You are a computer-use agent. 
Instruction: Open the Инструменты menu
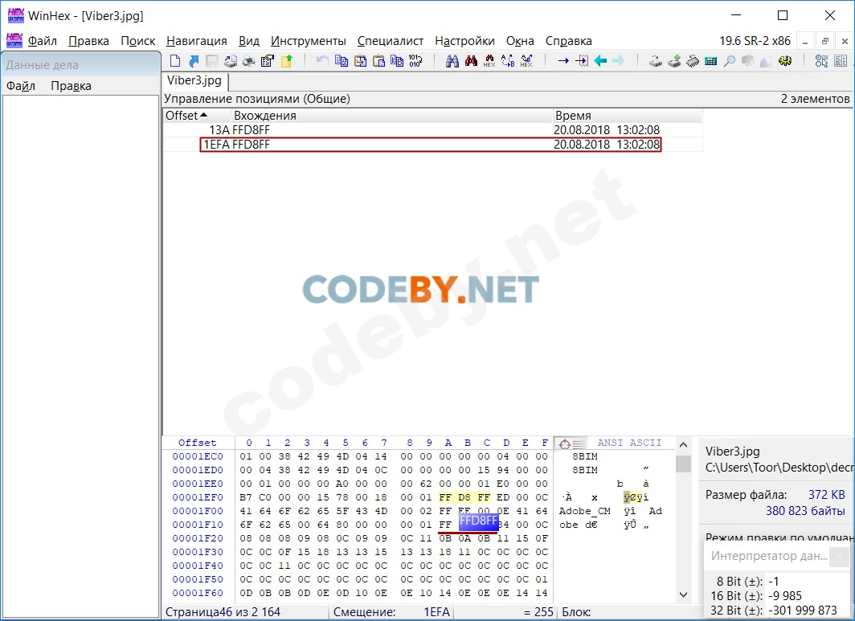(309, 41)
